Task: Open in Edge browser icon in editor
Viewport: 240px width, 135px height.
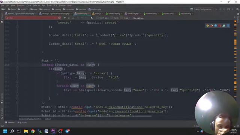Action: coord(228,25)
